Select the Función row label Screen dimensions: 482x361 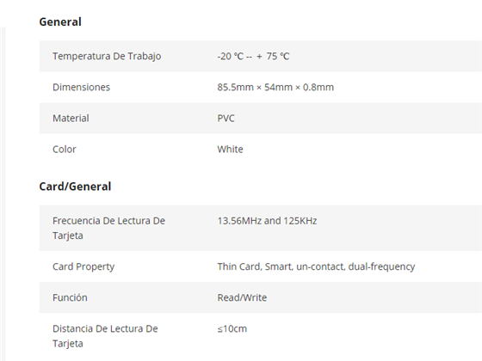[x=70, y=297]
